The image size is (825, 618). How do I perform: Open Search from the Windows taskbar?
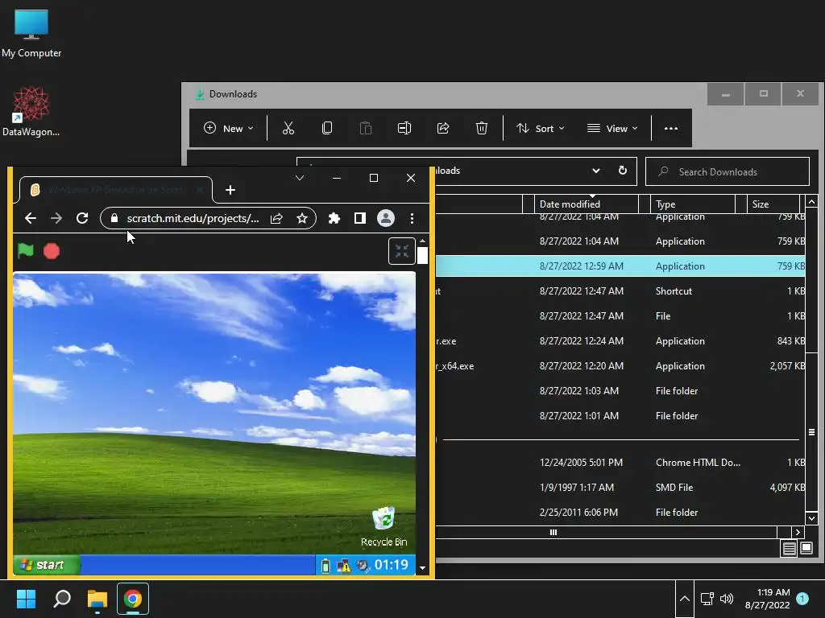pyautogui.click(x=62, y=599)
